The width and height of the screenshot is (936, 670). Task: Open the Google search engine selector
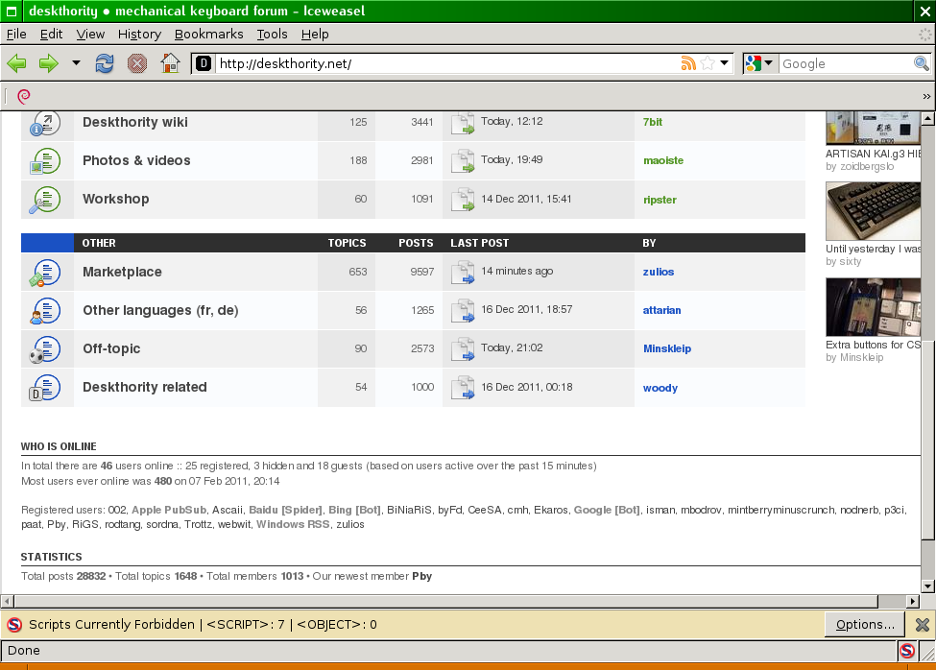pos(759,64)
